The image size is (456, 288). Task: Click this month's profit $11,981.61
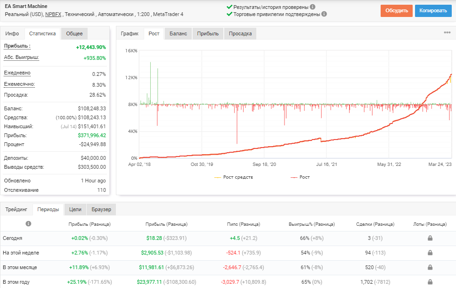pyautogui.click(x=152, y=267)
